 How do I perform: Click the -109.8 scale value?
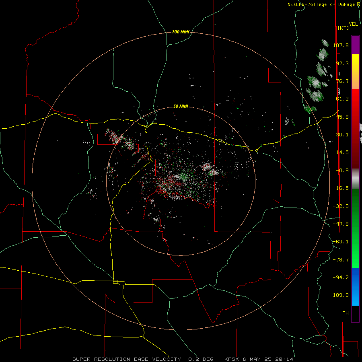tap(339, 295)
